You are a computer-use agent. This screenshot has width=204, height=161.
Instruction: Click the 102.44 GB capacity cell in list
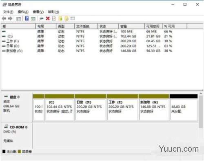128,36
